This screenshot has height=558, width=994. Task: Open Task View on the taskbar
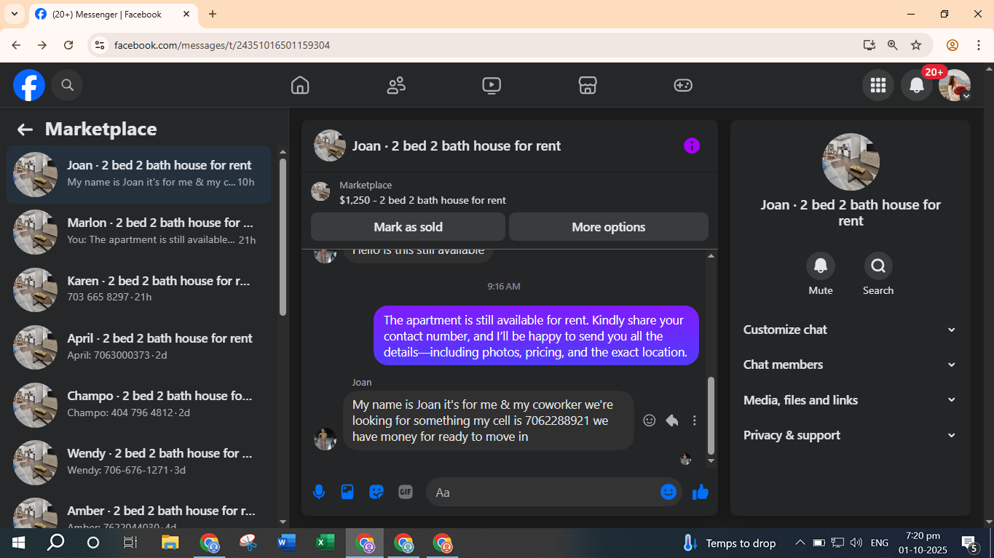[130, 543]
